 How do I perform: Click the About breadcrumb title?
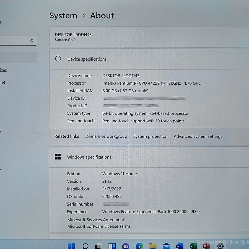(102, 16)
